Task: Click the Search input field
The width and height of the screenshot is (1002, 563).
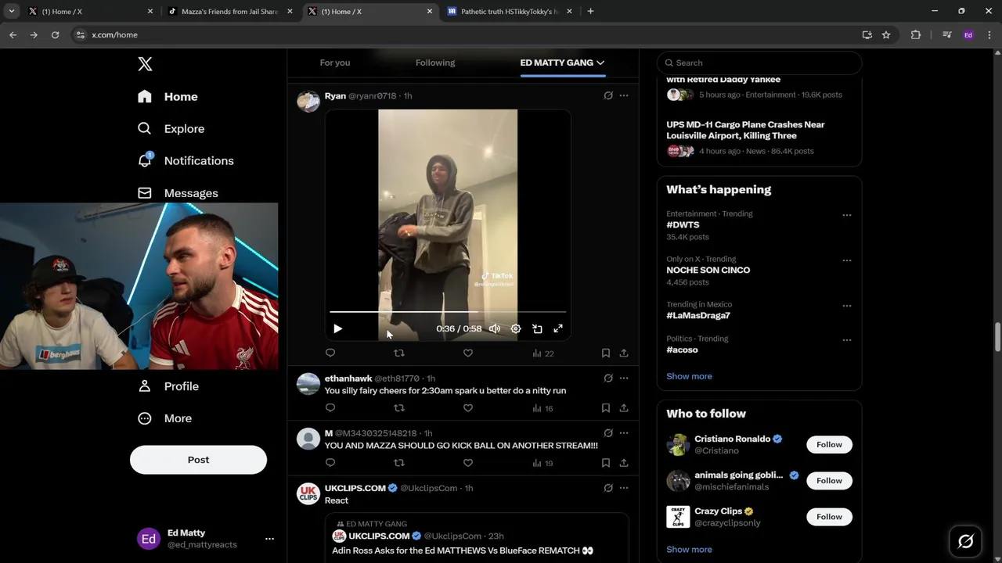Action: point(759,63)
